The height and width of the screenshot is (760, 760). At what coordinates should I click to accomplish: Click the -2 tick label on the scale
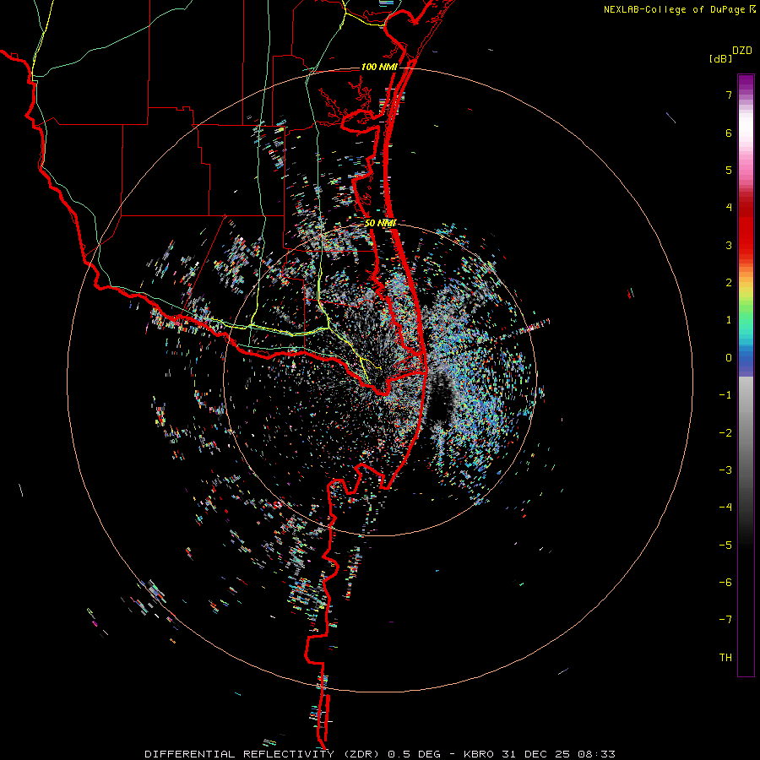pos(725,433)
